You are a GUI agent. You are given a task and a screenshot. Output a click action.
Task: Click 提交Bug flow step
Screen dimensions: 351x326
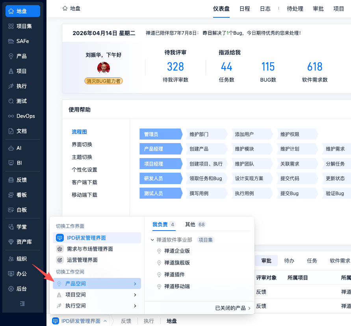(x=297, y=194)
